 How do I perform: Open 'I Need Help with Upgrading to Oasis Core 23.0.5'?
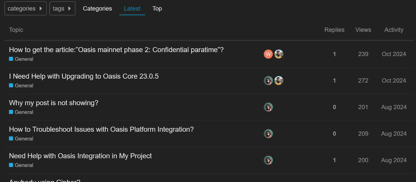84,76
